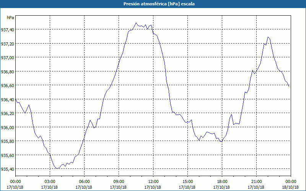The image size is (306, 191).
Task: Click the 21:00 17/10/18 time marker
Action: pos(256,185)
